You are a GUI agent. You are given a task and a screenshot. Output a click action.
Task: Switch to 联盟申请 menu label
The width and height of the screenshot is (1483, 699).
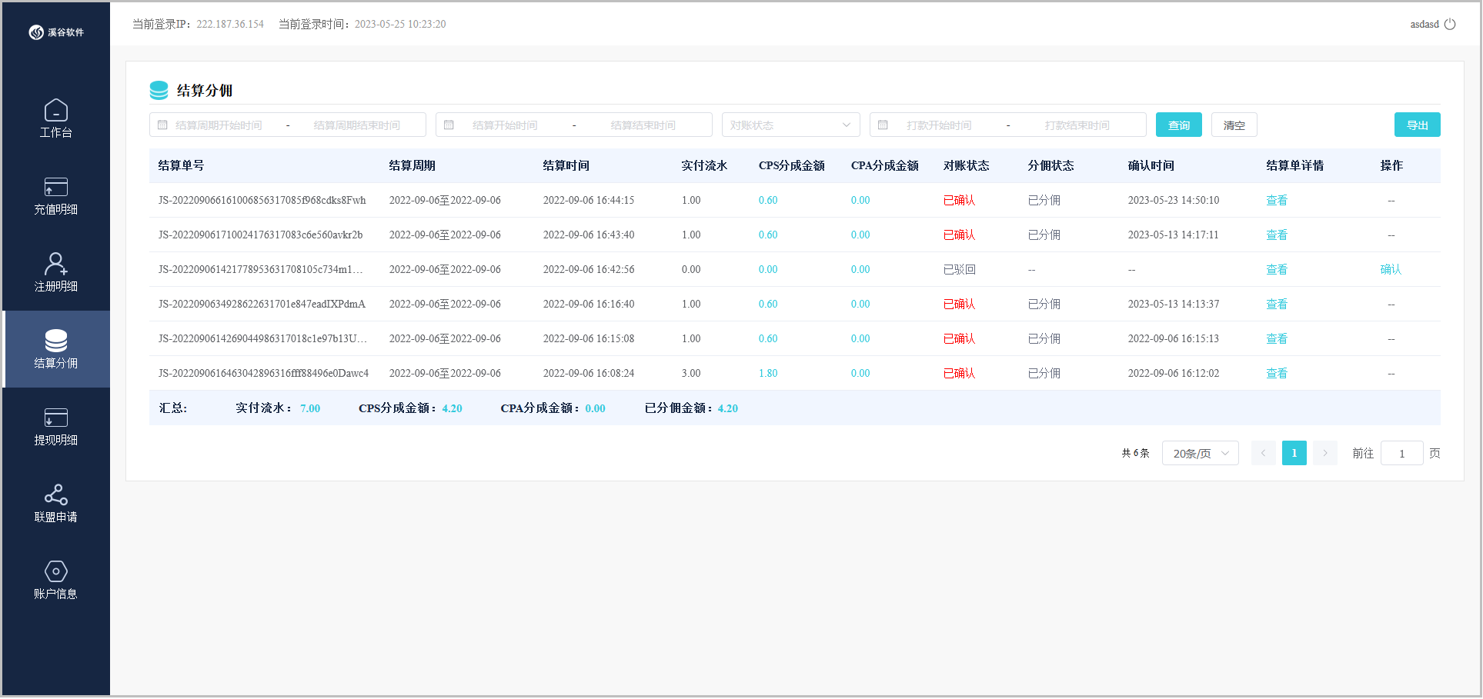(x=56, y=517)
